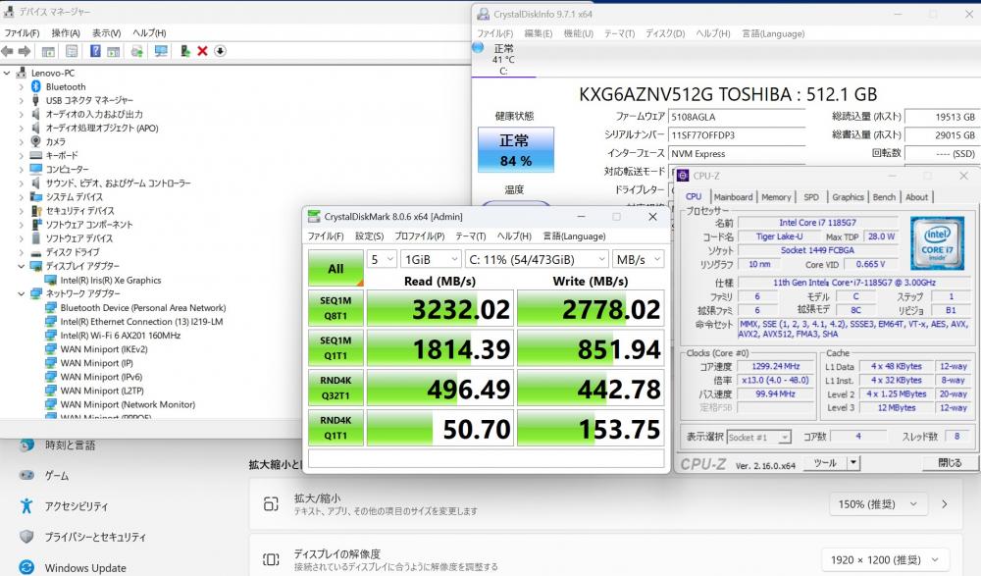This screenshot has width=981, height=576.
Task: Click the update driver icon with green arrow
Action: pos(137,51)
